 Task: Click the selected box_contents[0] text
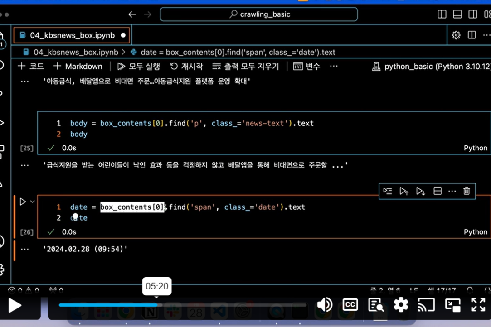(x=132, y=207)
